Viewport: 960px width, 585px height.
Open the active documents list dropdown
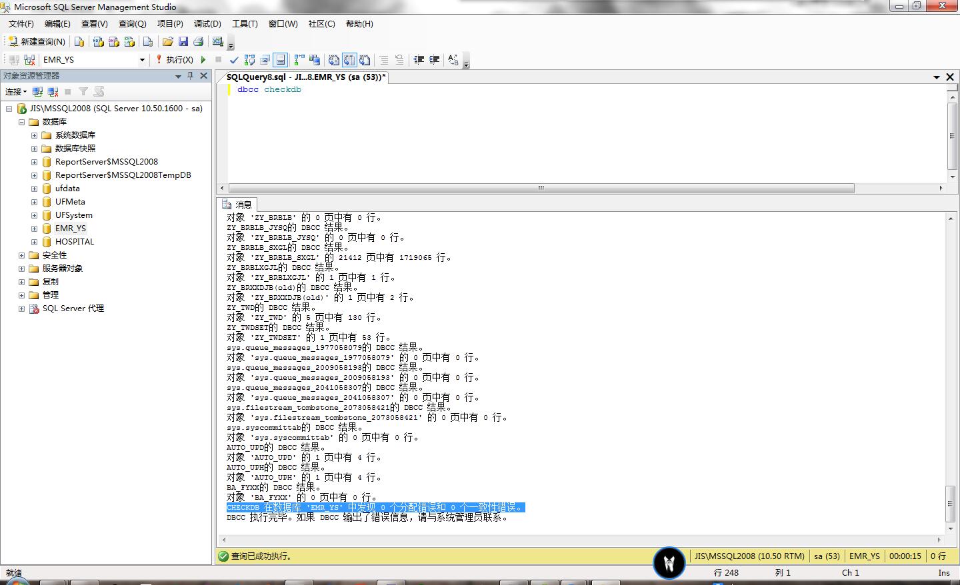pos(937,77)
